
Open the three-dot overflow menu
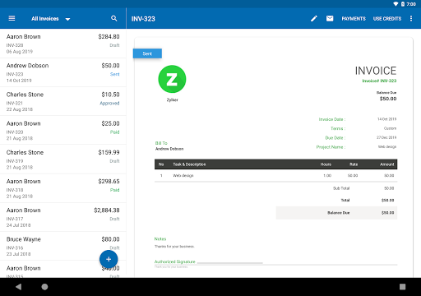click(411, 18)
